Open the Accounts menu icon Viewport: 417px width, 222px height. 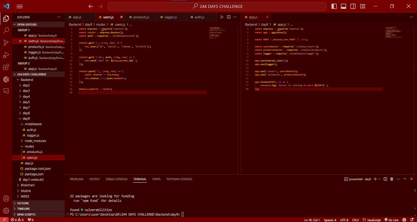click(6, 199)
